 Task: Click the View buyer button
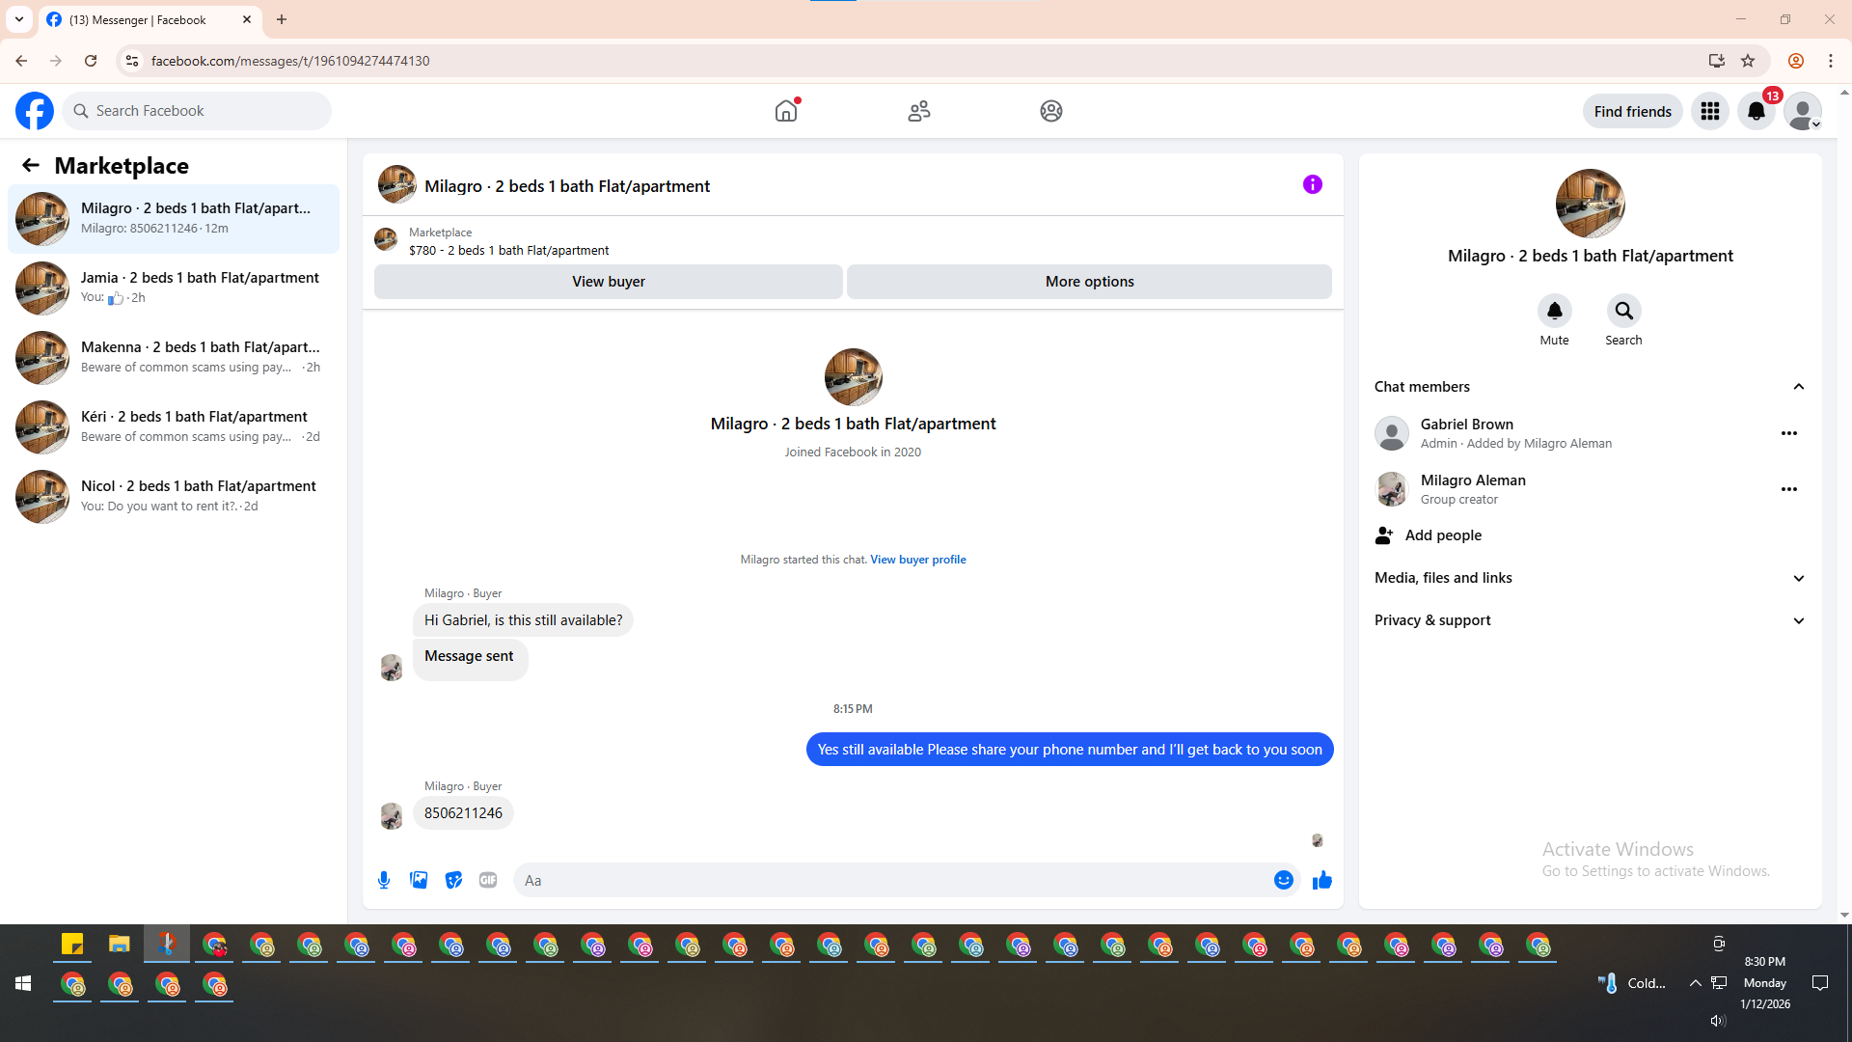pyautogui.click(x=608, y=282)
